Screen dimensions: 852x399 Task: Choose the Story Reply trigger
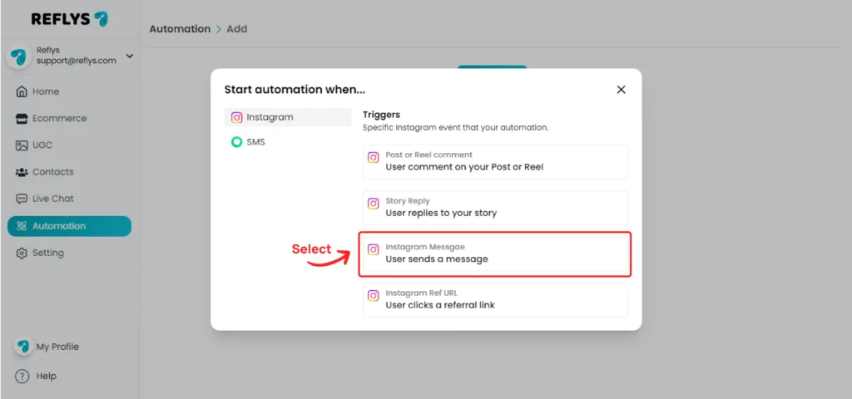click(495, 208)
